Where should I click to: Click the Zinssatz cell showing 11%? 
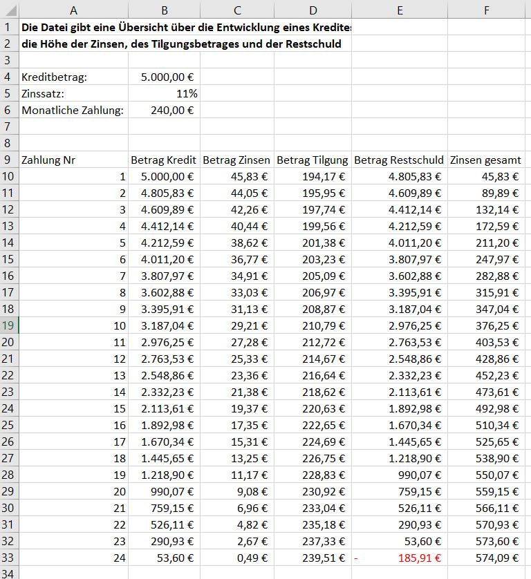pyautogui.click(x=164, y=93)
